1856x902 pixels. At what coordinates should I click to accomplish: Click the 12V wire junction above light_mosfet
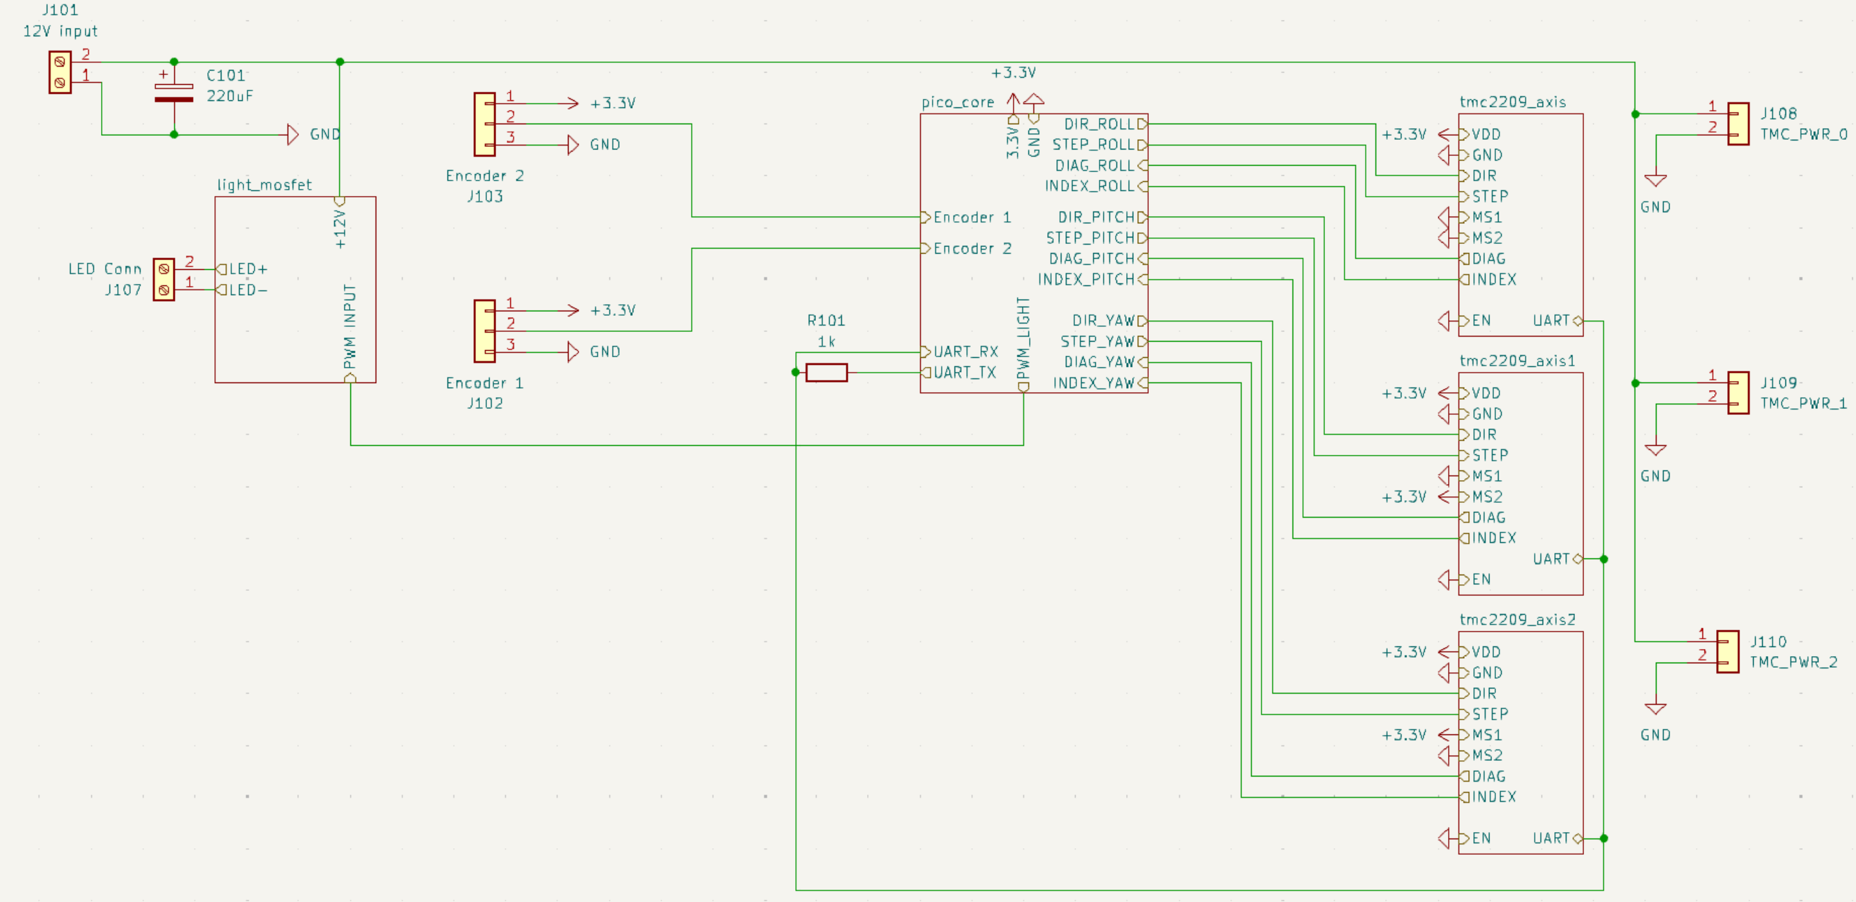[340, 62]
